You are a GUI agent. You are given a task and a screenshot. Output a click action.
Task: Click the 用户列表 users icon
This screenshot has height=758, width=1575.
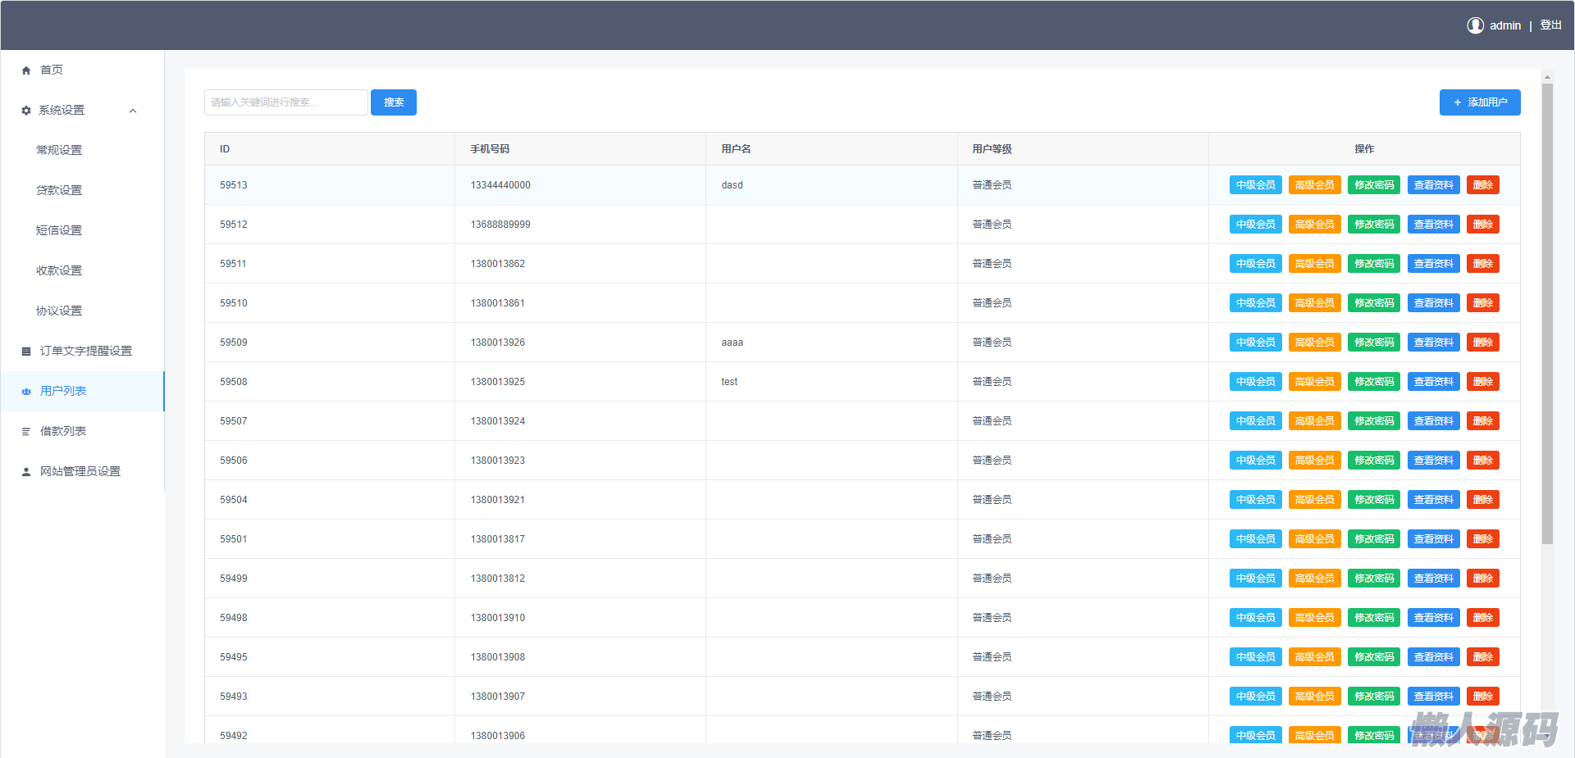(x=26, y=392)
